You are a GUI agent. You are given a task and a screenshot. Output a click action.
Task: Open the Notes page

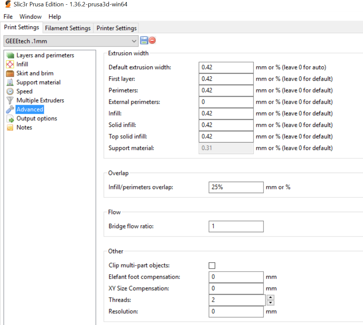click(24, 128)
